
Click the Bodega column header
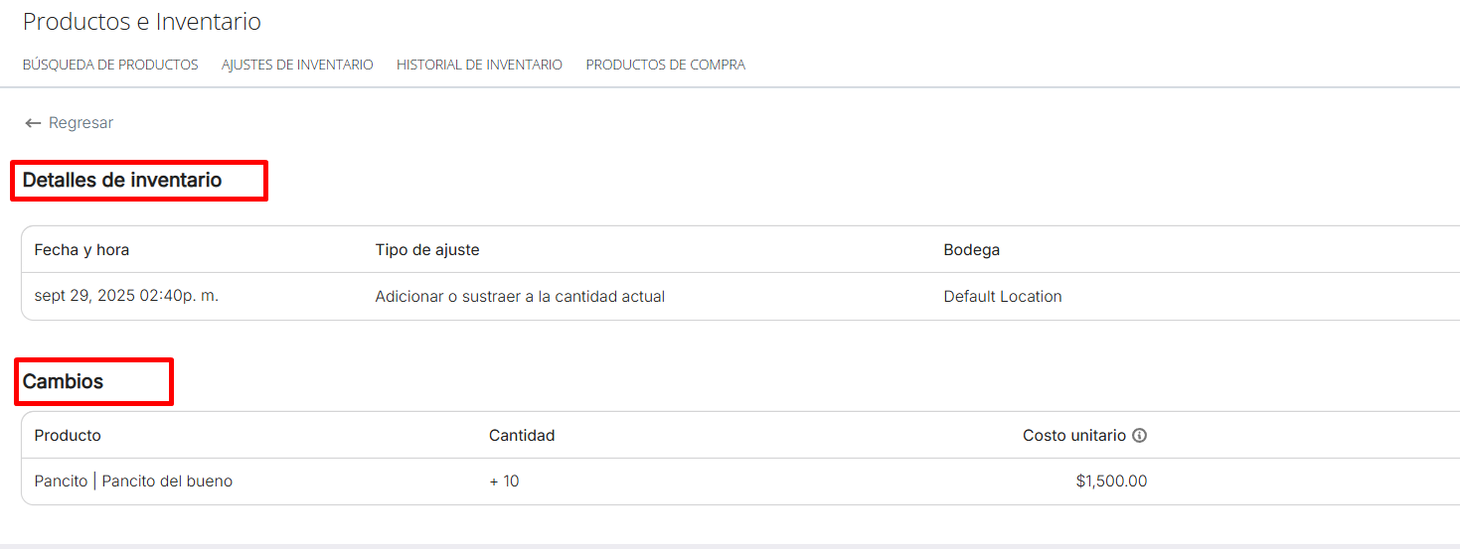(x=971, y=250)
